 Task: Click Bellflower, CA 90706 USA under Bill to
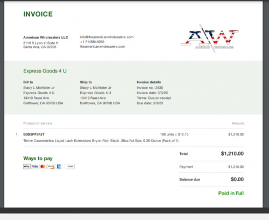pyautogui.click(x=43, y=103)
